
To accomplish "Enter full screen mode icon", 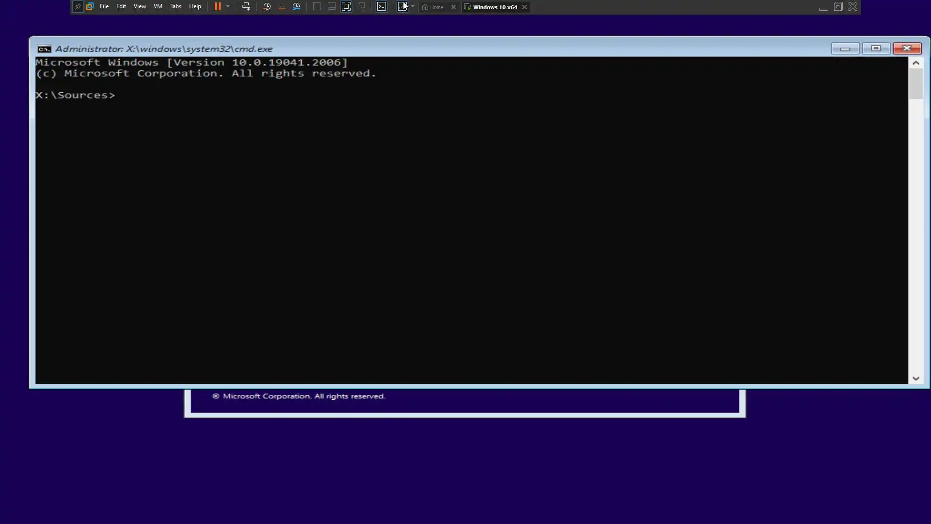I will (346, 7).
